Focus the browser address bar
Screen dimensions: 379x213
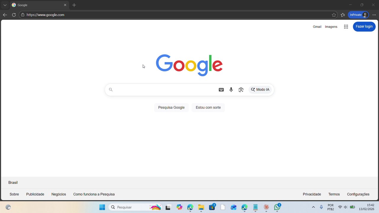pos(178,15)
